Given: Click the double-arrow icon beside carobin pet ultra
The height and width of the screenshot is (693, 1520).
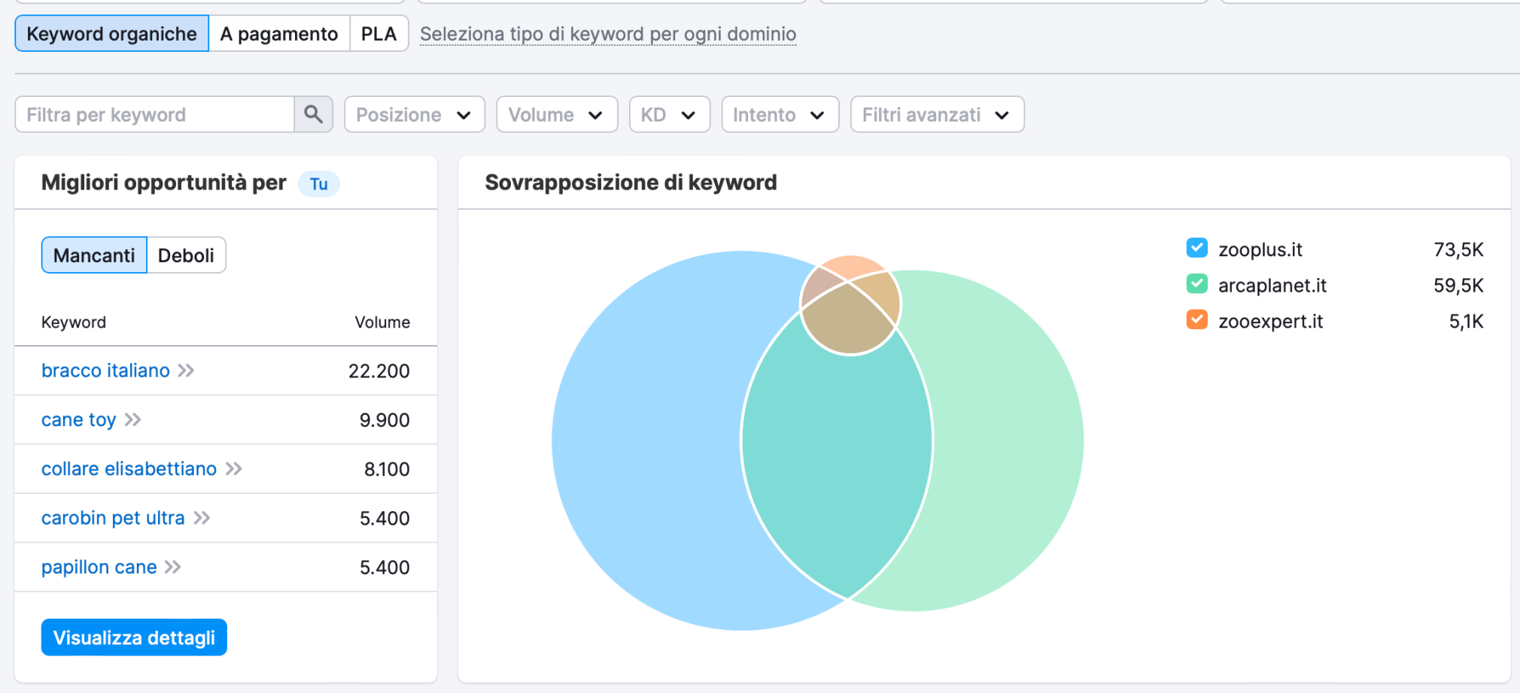Looking at the screenshot, I should point(202,518).
